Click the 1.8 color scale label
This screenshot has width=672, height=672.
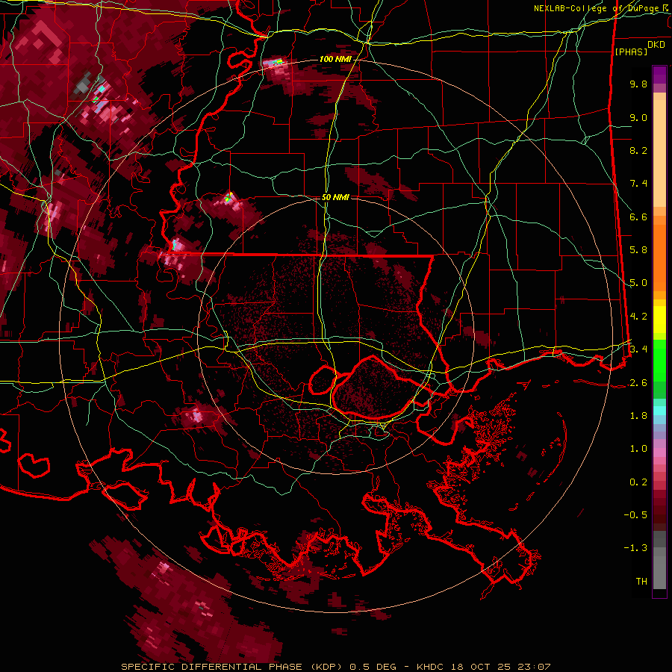pyautogui.click(x=638, y=416)
